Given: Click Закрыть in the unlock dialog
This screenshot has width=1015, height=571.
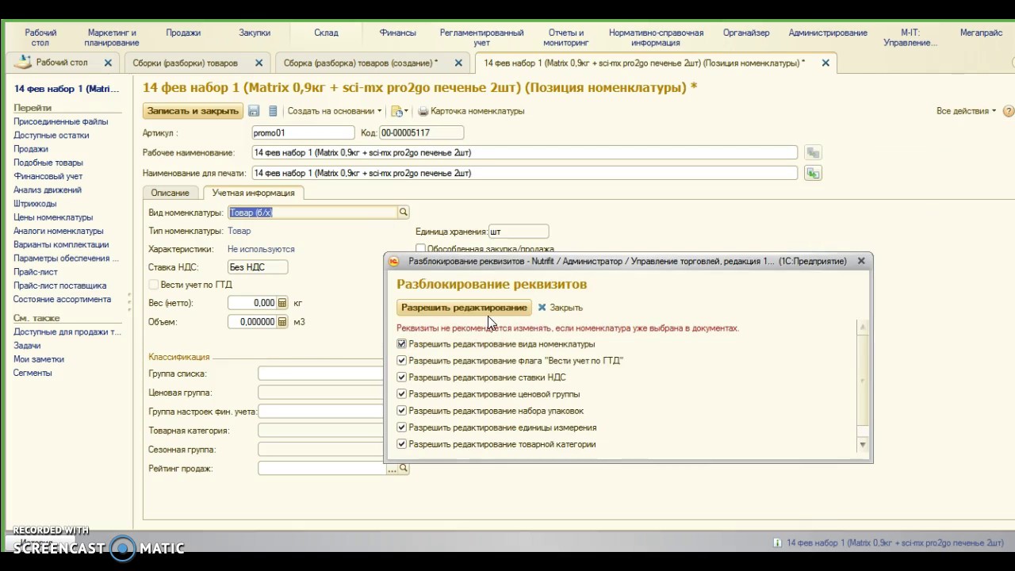Looking at the screenshot, I should click(x=560, y=308).
